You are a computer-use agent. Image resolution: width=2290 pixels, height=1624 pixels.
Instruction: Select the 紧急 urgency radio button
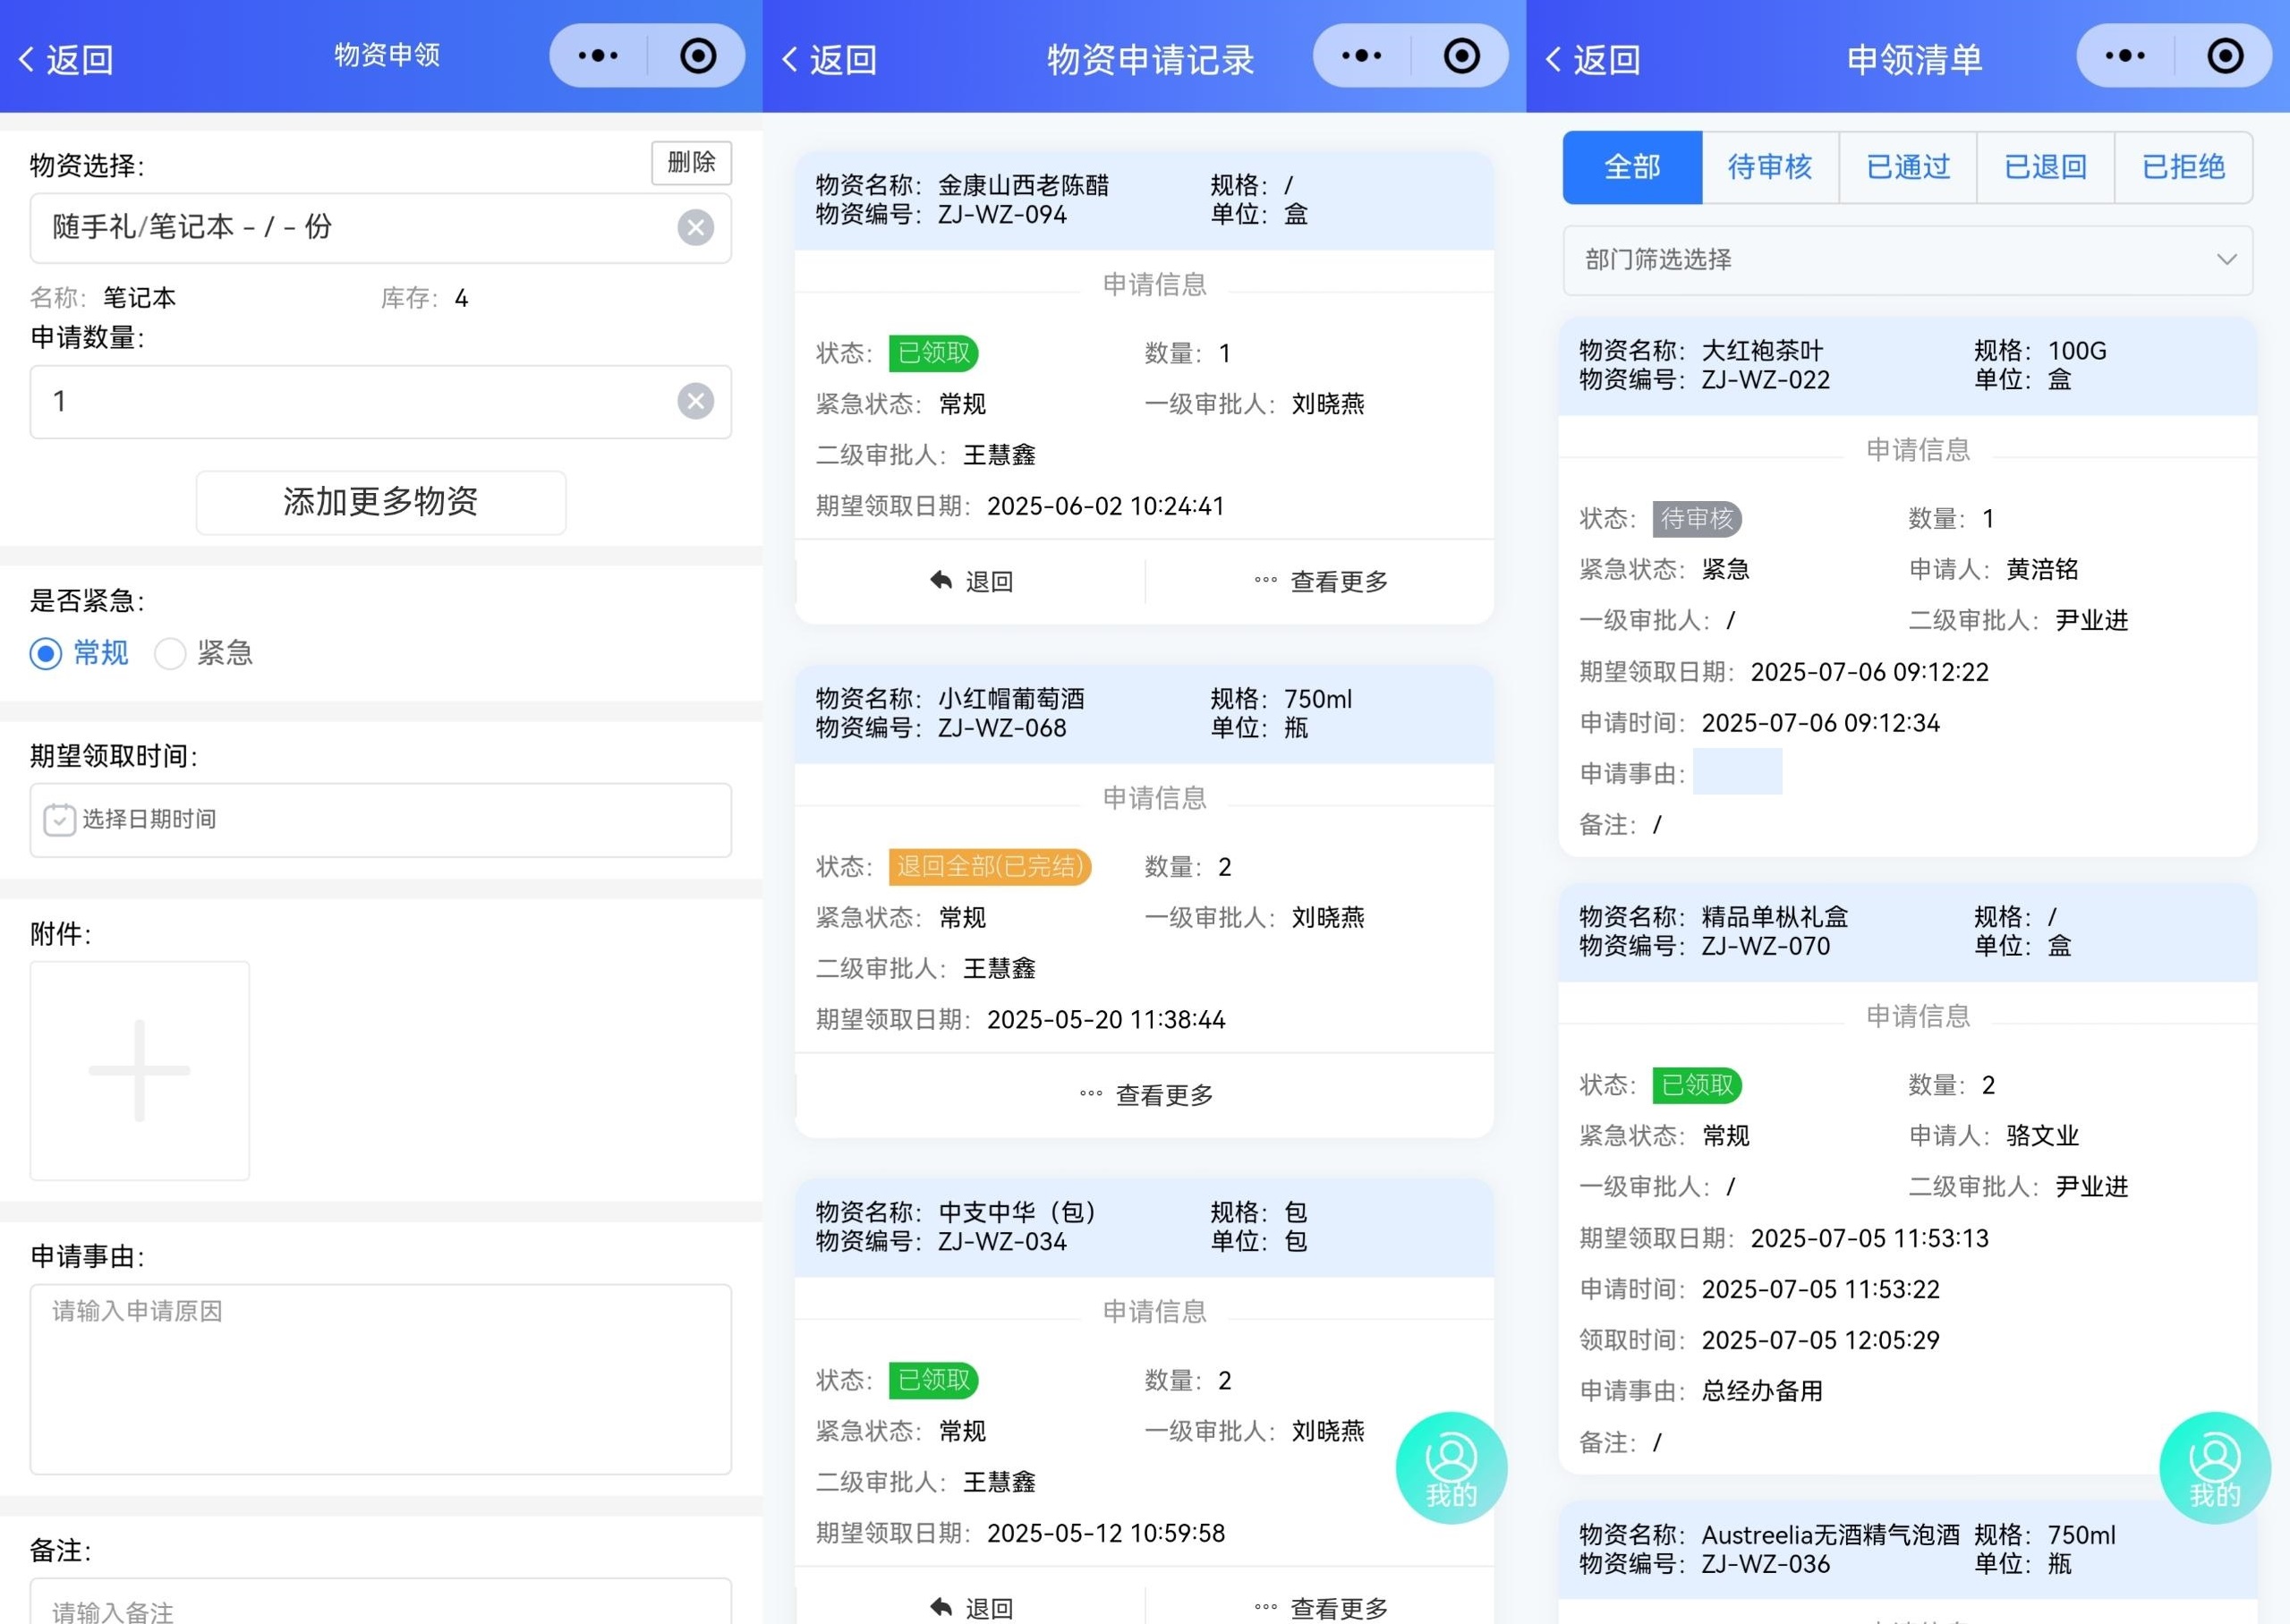point(170,653)
